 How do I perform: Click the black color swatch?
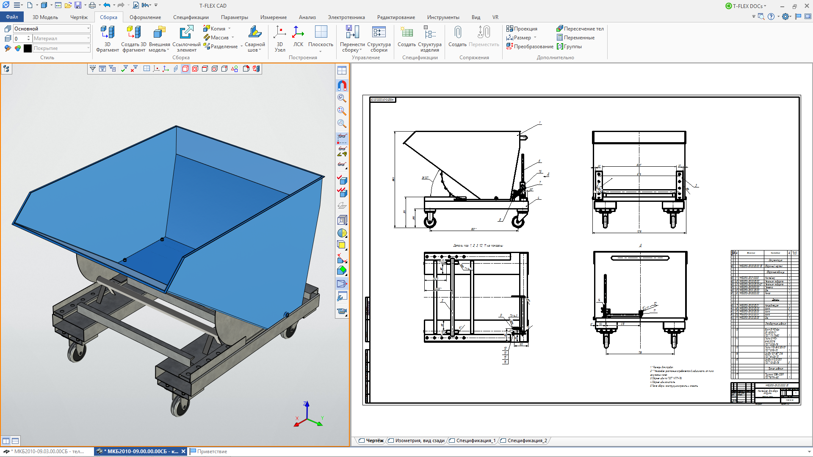point(28,48)
